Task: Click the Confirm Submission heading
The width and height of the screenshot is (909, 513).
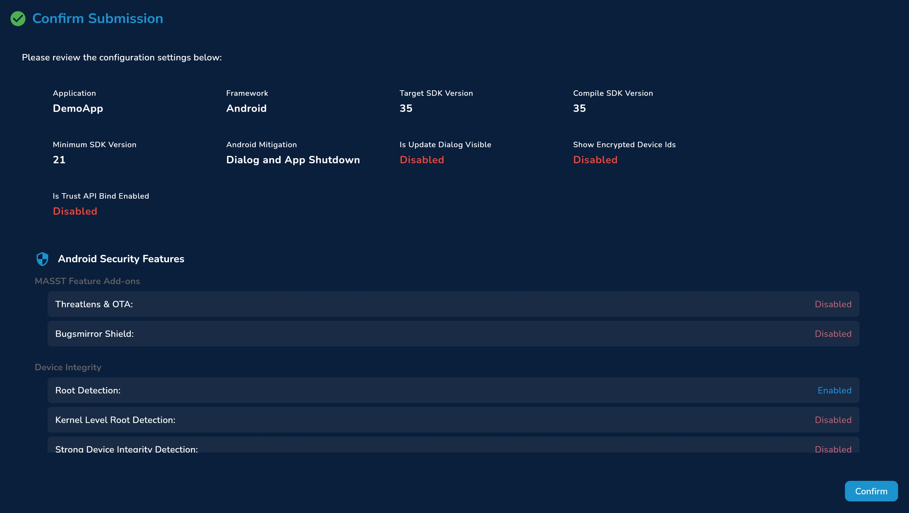Action: click(98, 18)
